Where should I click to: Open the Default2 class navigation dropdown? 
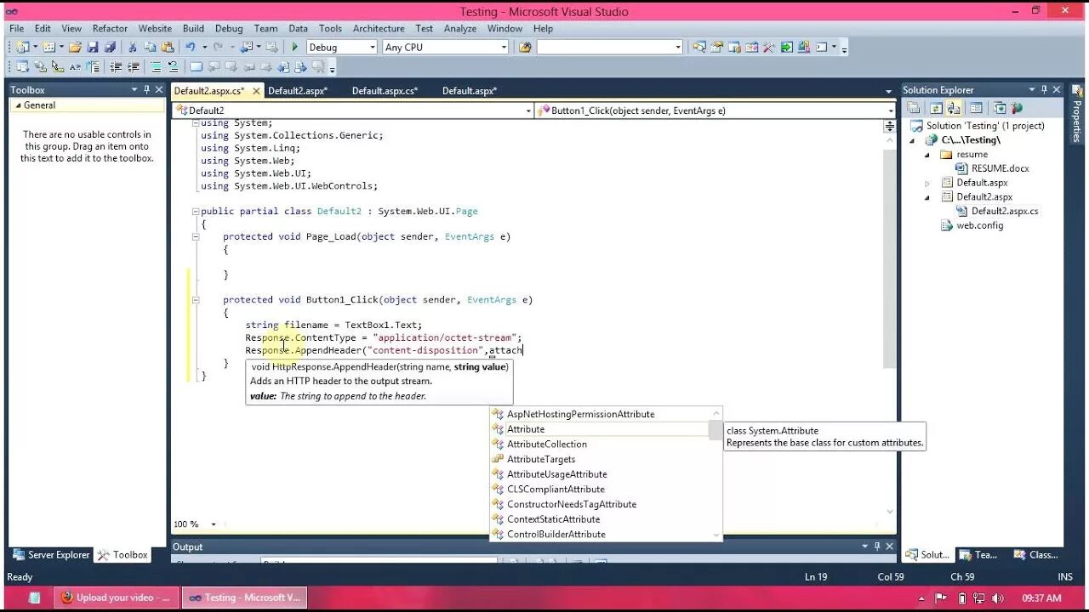click(x=528, y=110)
